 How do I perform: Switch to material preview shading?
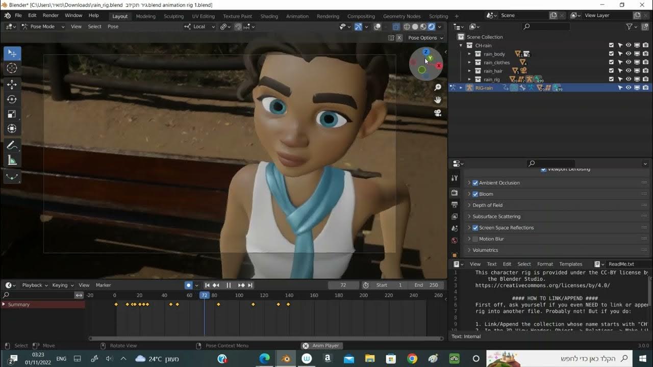pos(423,27)
